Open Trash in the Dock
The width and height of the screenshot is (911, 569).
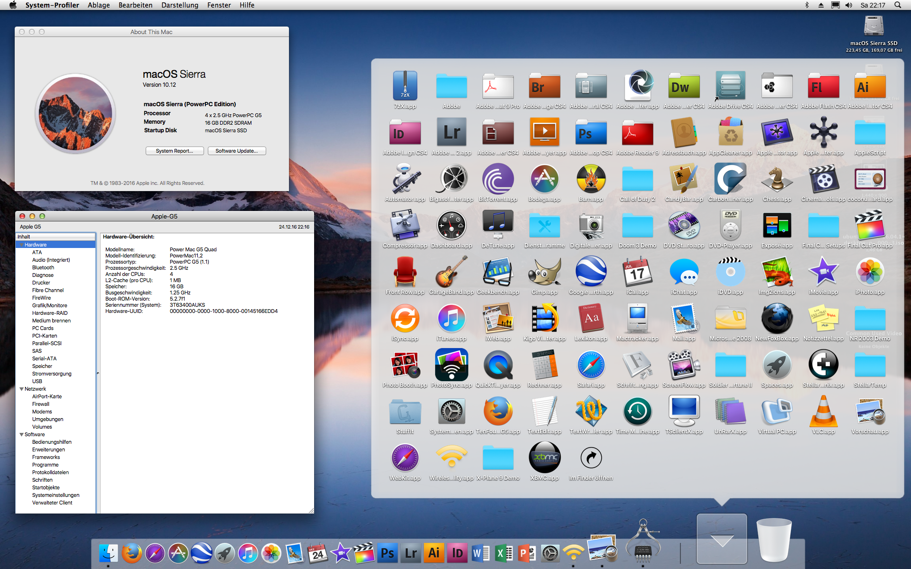pos(773,541)
